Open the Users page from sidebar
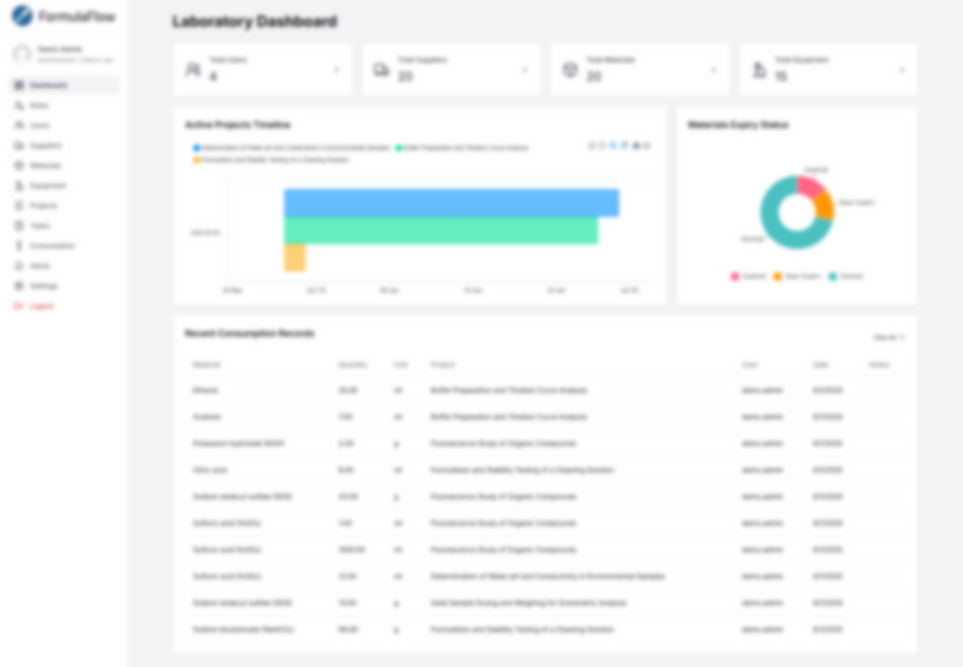This screenshot has height=667, width=963. pyautogui.click(x=65, y=125)
